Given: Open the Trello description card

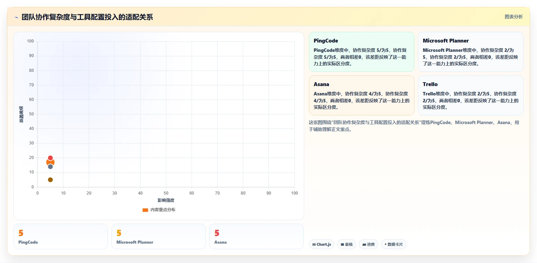Looking at the screenshot, I should (471, 95).
